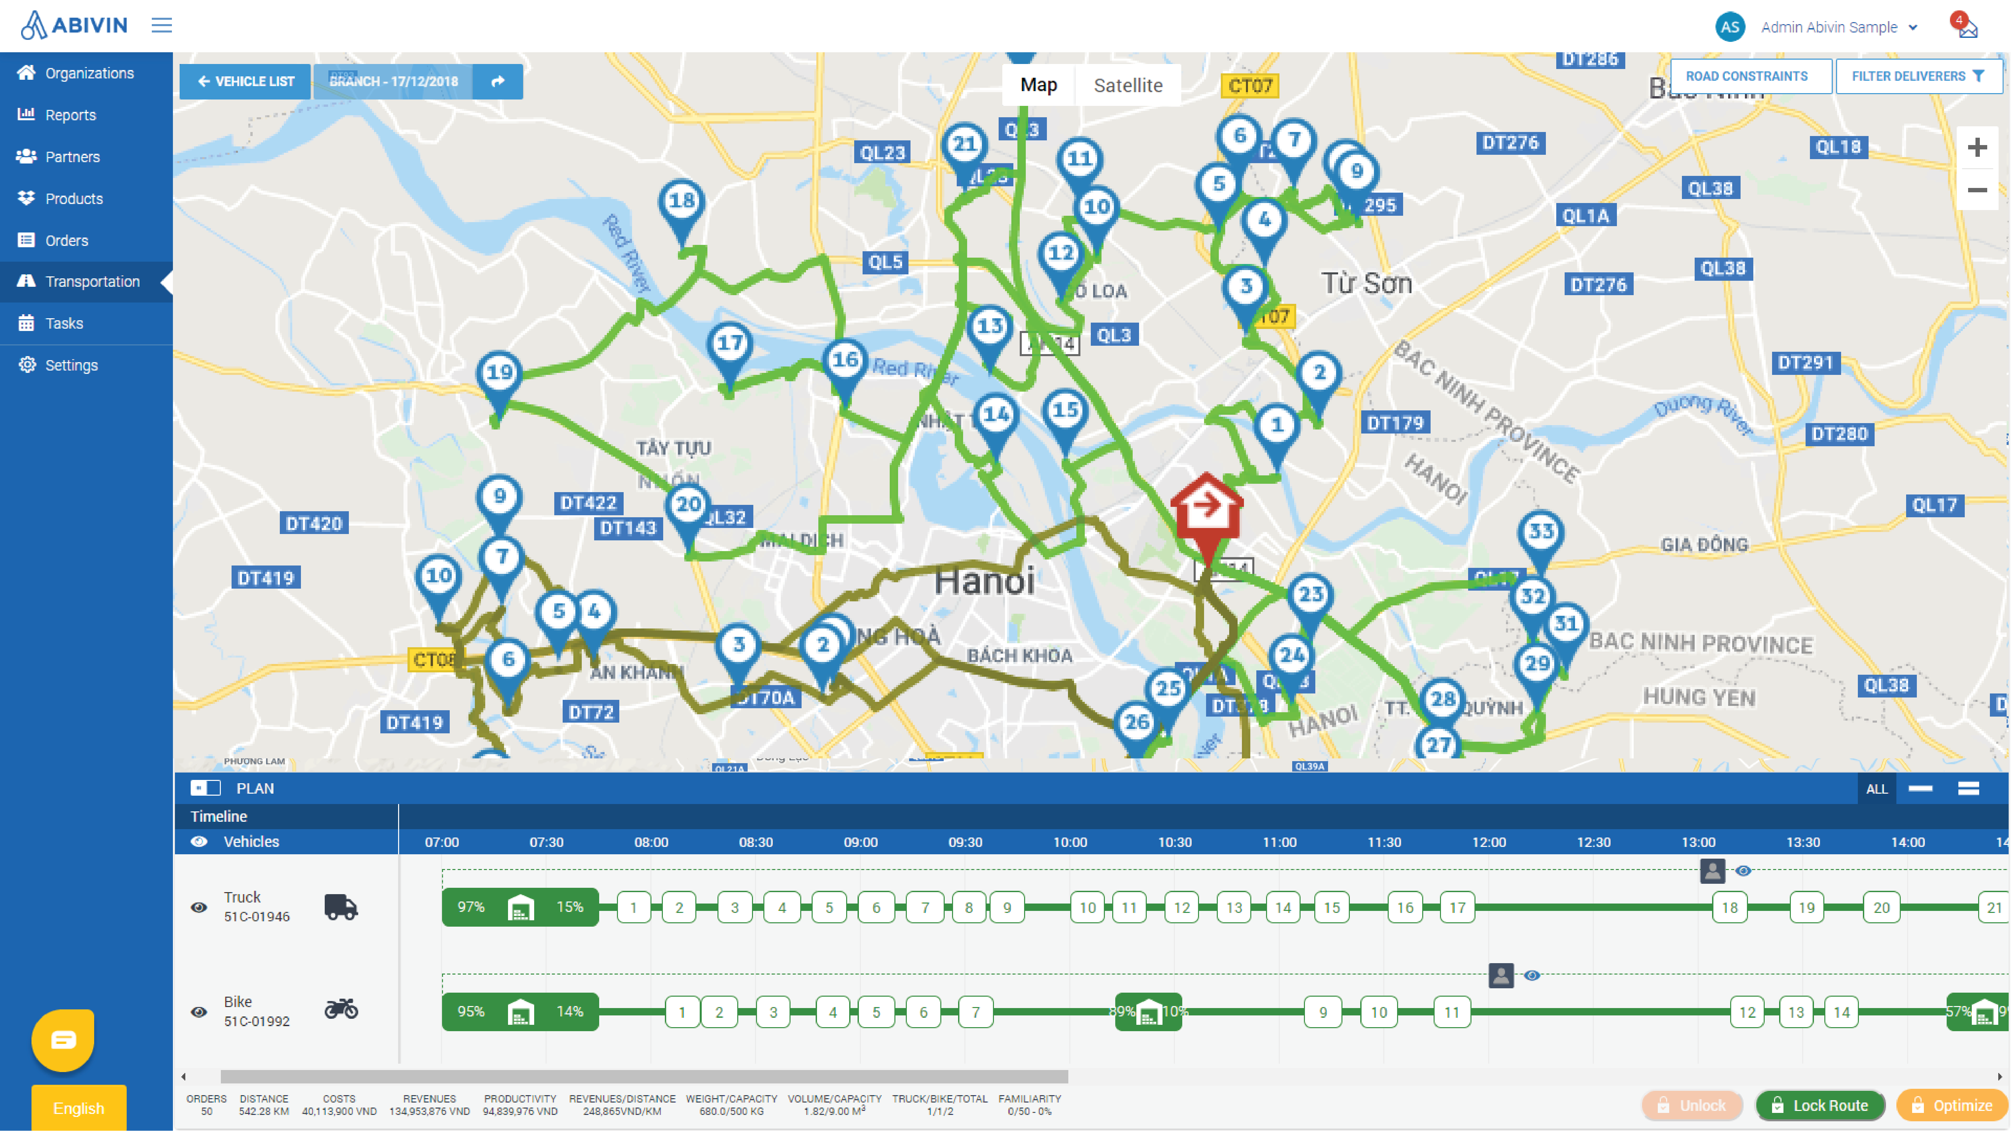Click the Abivin logo
2011x1131 pixels.
pos(73,25)
